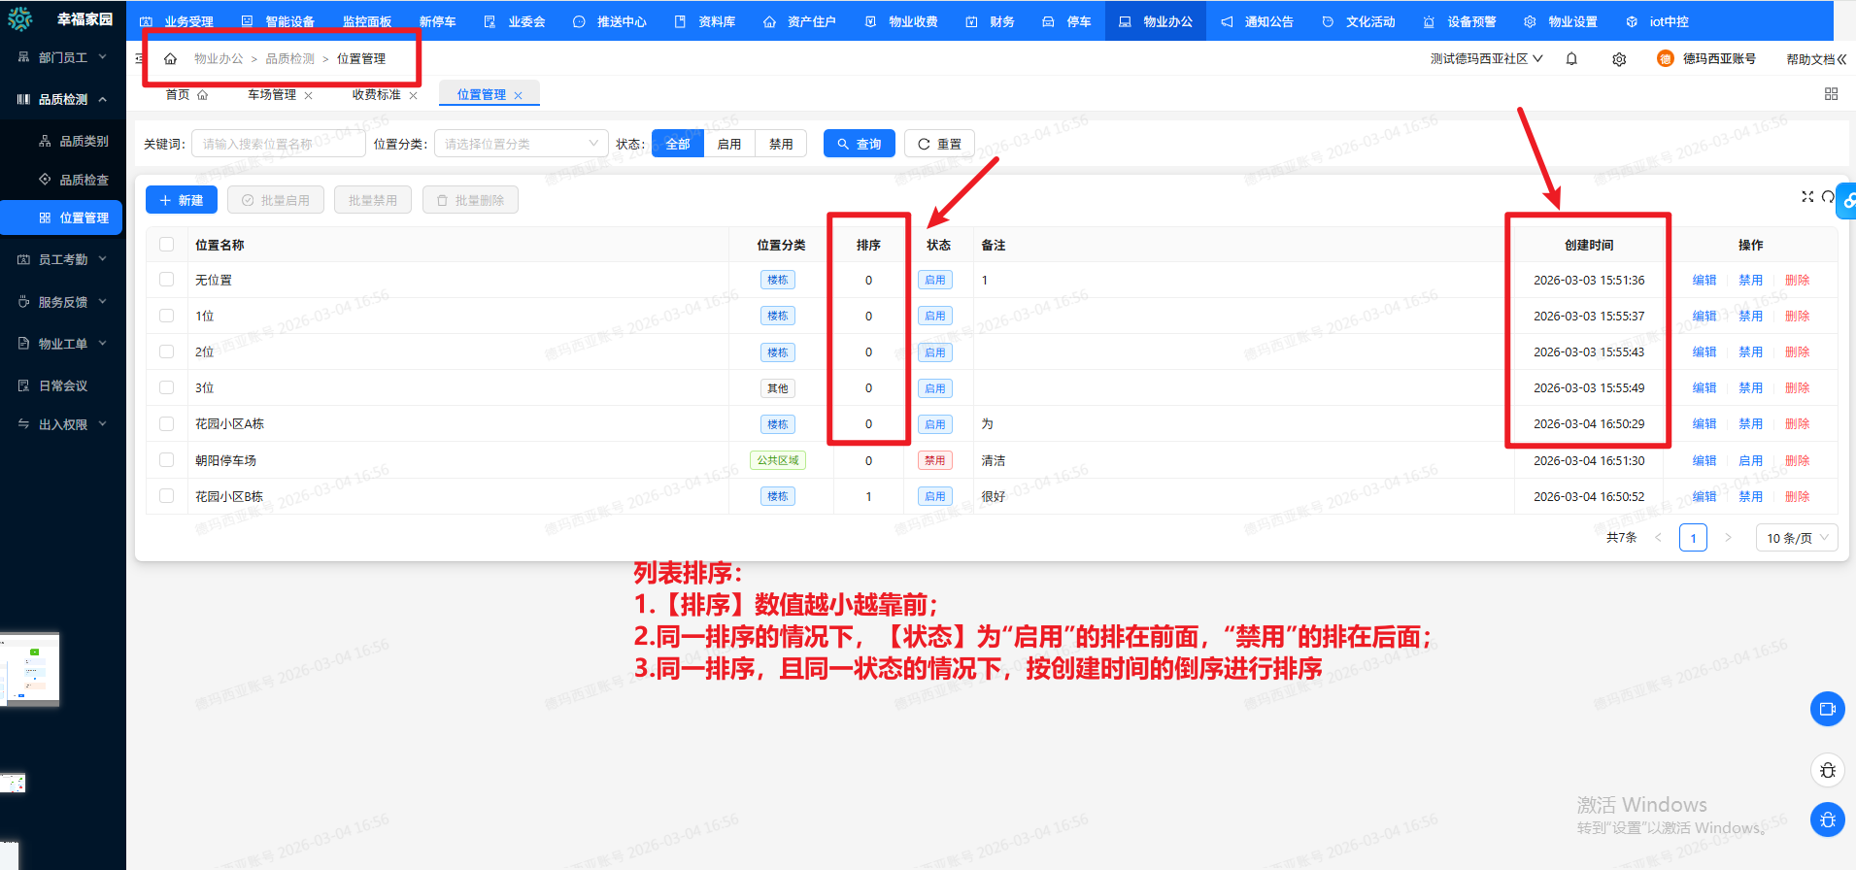Image resolution: width=1856 pixels, height=870 pixels.
Task: Click 启用 action for 朝阳停车场 row
Action: 1751,460
